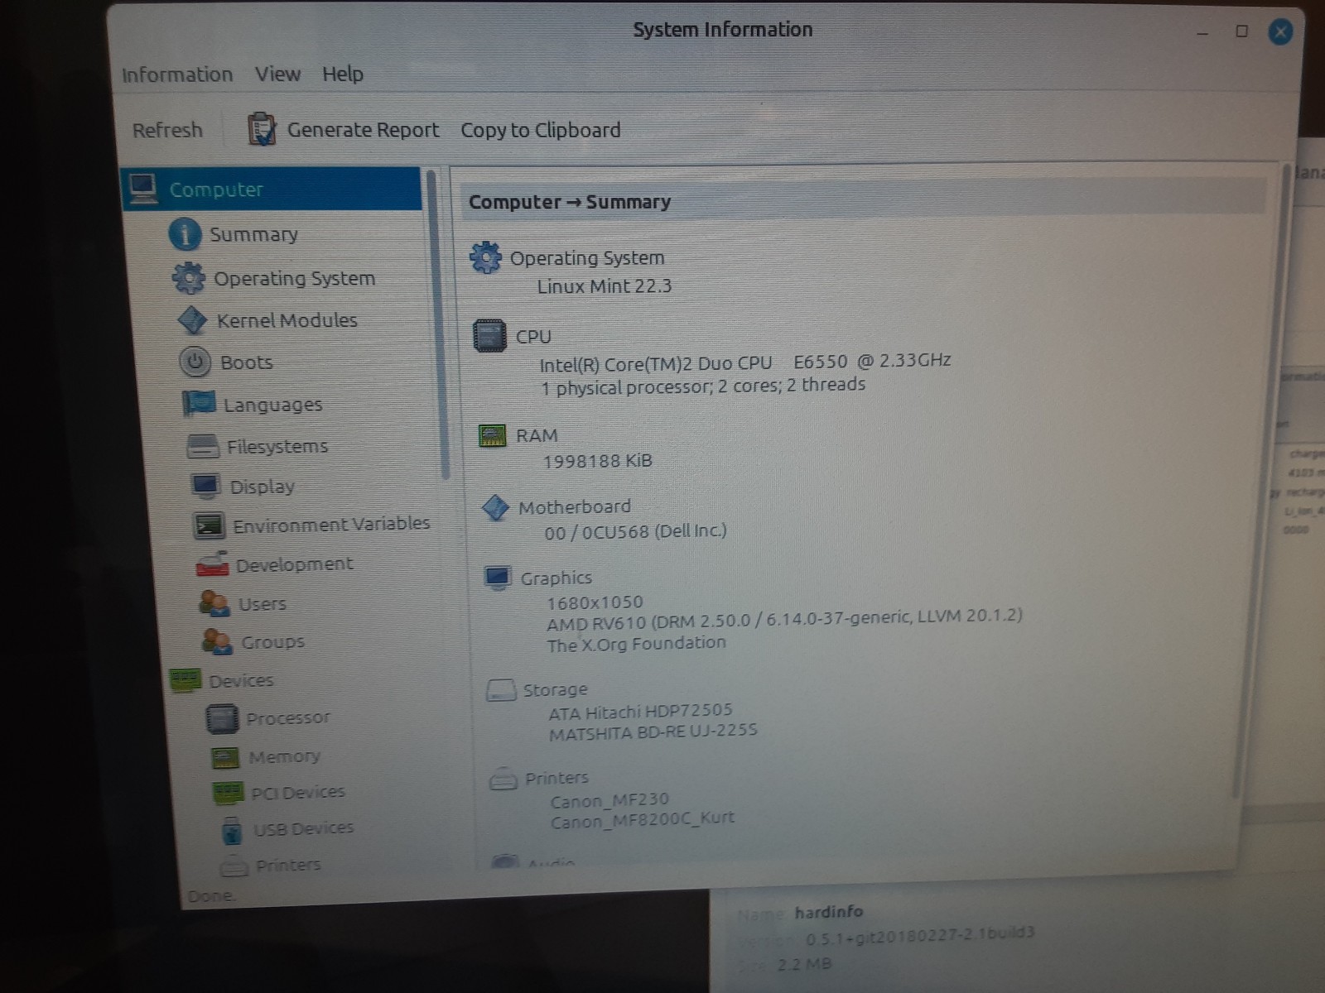This screenshot has width=1325, height=993.
Task: Open the Information menu
Action: coord(177,74)
